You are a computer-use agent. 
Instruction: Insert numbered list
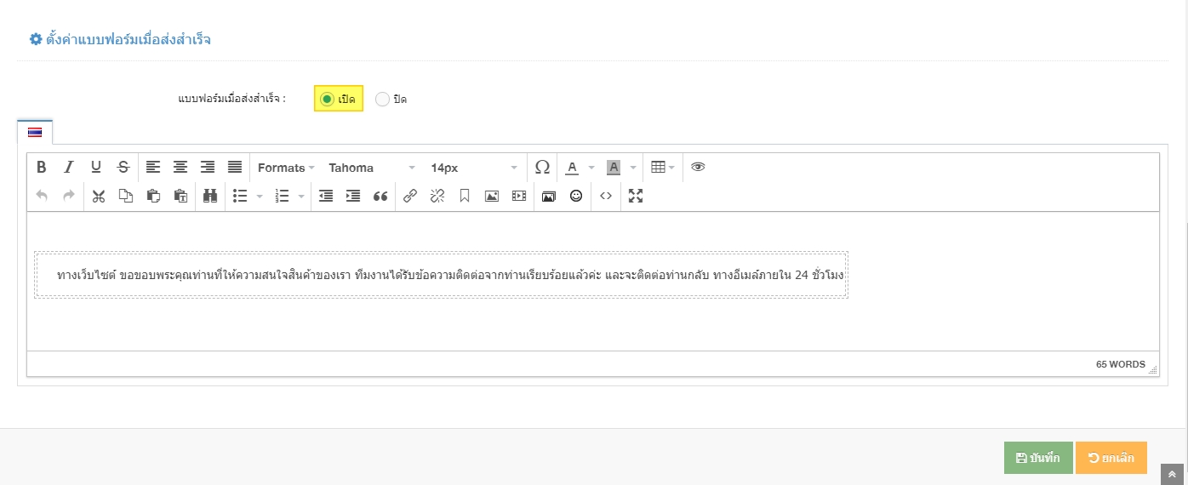coord(283,196)
